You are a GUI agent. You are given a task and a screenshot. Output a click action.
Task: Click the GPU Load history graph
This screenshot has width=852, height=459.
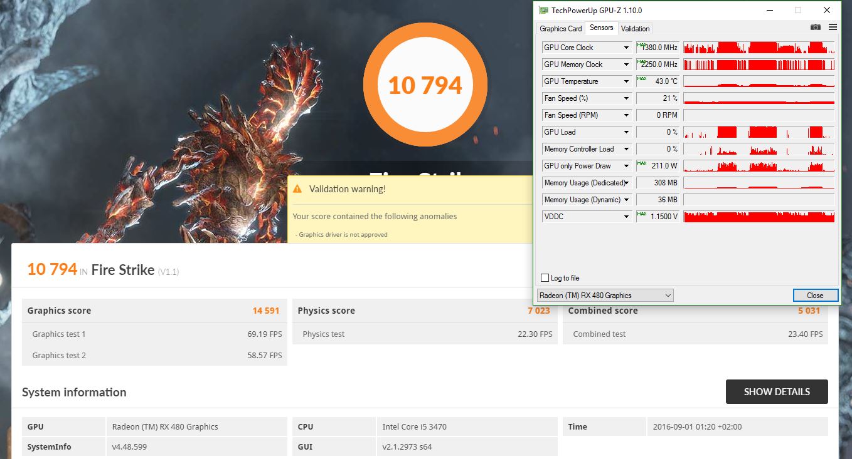point(759,132)
